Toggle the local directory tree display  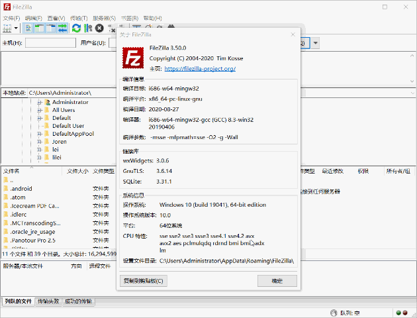click(x=39, y=28)
